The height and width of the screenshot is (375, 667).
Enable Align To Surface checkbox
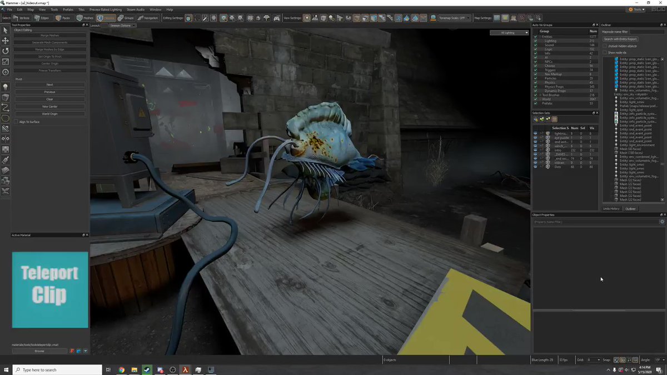(16, 122)
